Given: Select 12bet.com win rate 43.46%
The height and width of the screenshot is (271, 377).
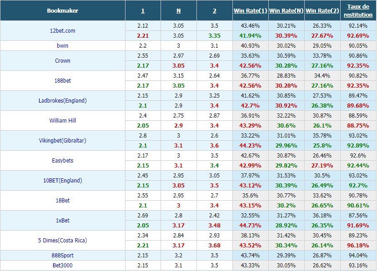Looking at the screenshot, I should (x=250, y=26).
